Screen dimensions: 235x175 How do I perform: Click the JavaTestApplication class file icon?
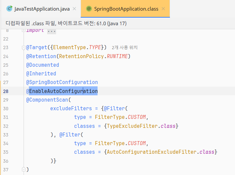pos(9,9)
